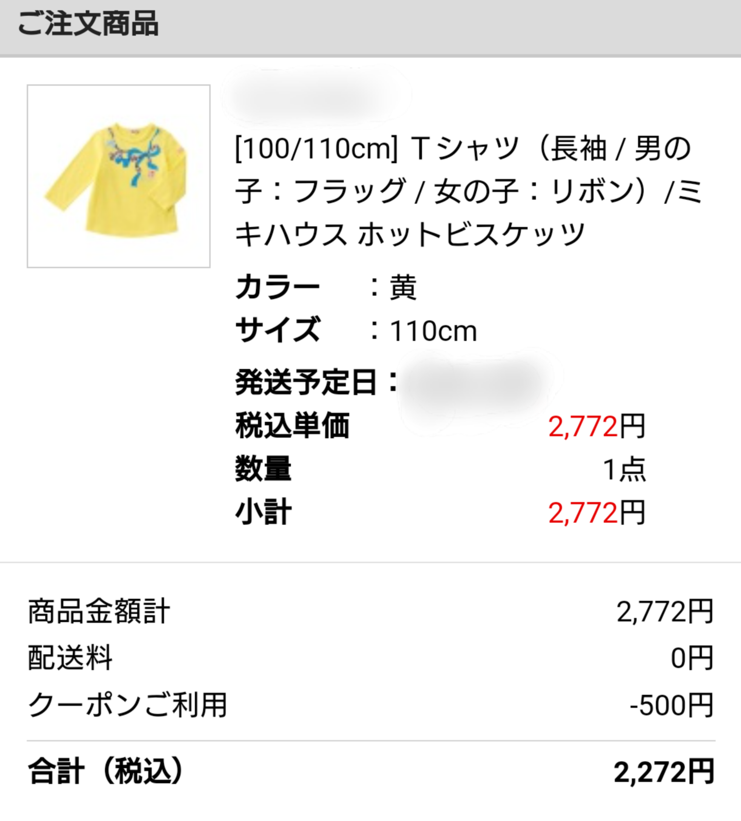Click the quantity value 1点

624,470
